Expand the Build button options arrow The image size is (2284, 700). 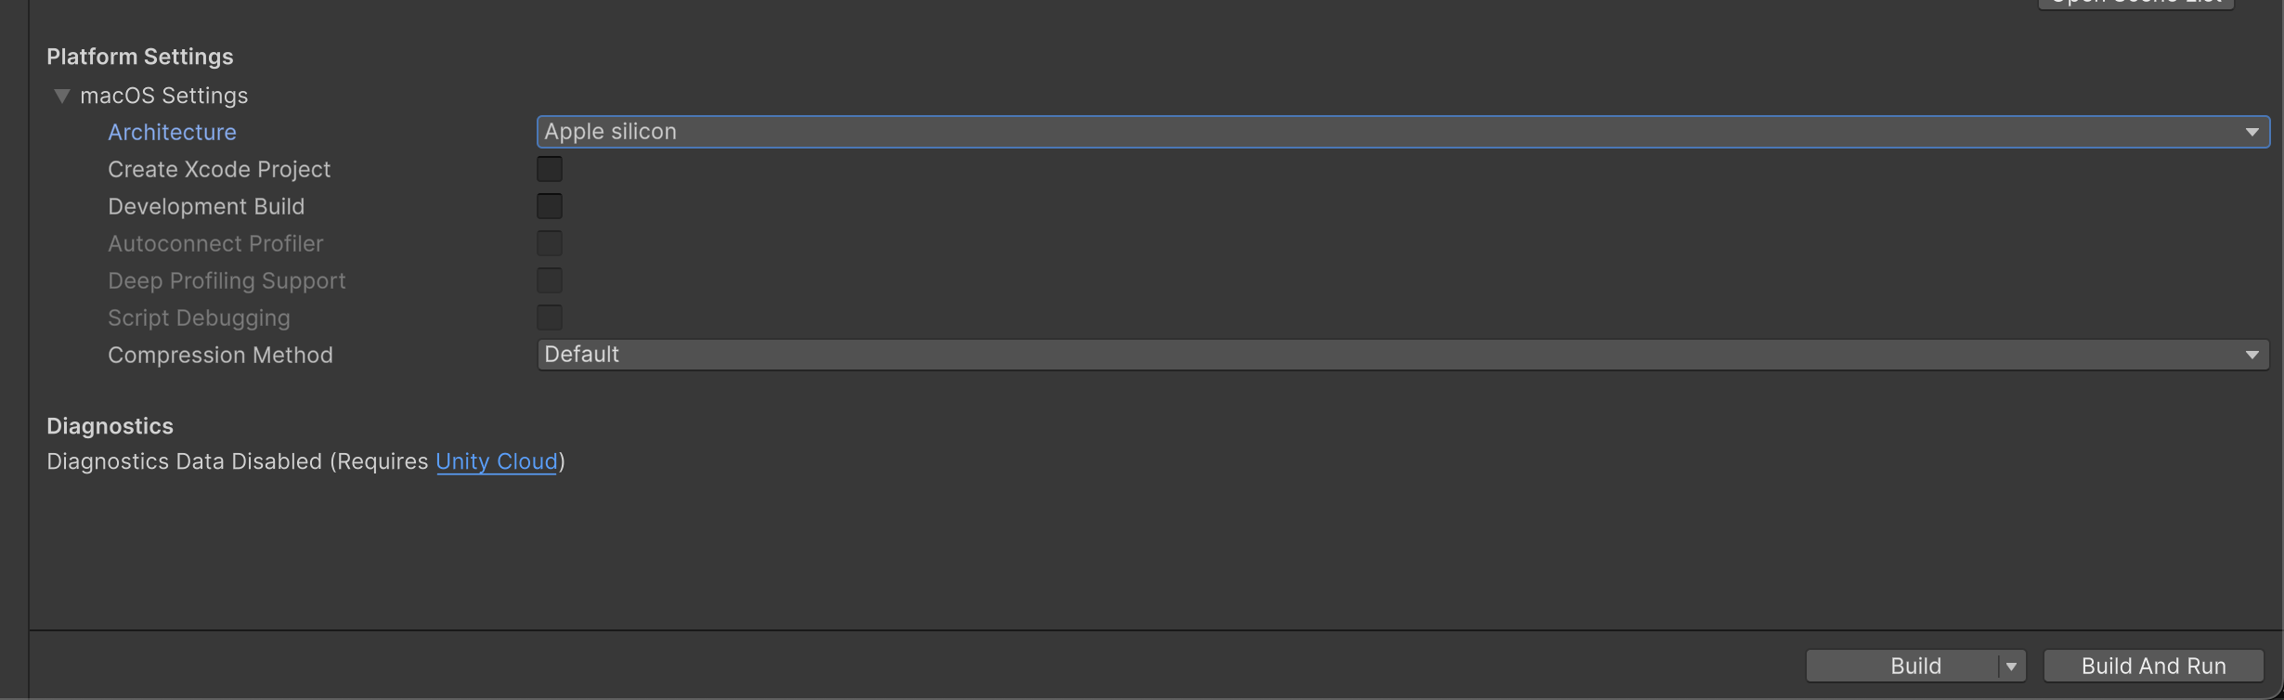(2011, 666)
